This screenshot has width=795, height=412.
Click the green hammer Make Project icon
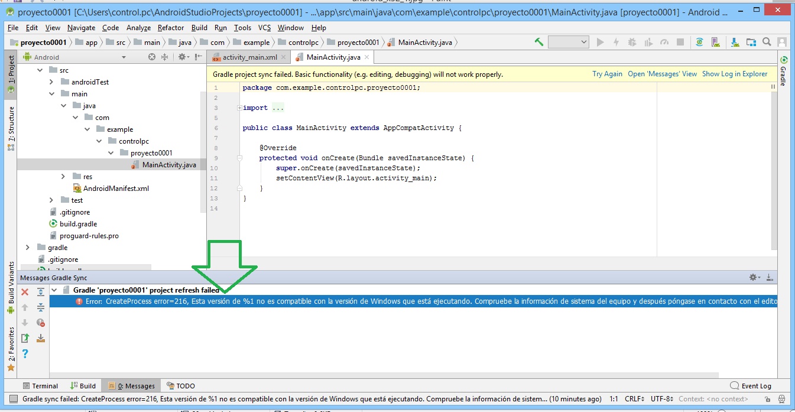[538, 42]
